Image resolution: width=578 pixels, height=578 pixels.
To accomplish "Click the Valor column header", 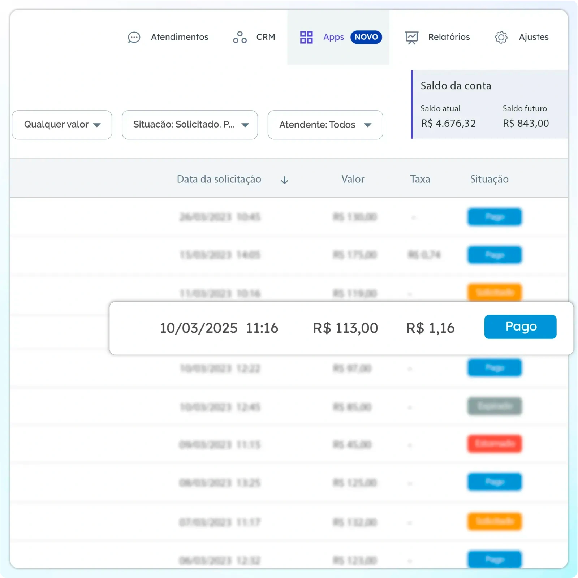I will (x=353, y=179).
